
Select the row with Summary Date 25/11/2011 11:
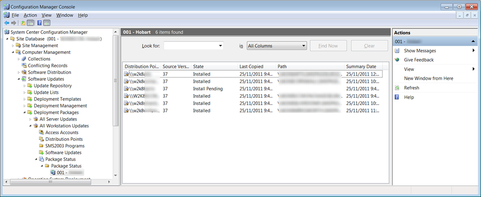(x=253, y=111)
